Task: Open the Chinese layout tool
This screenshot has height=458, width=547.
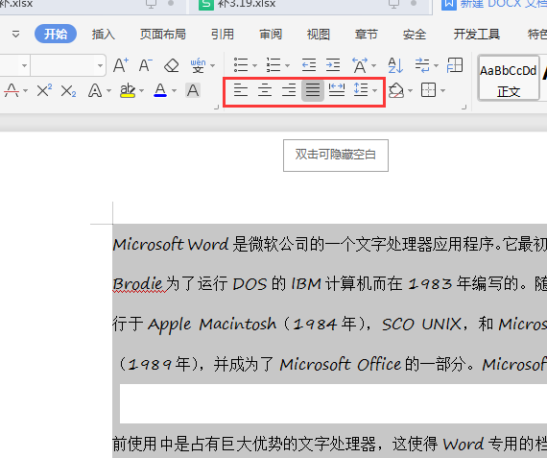Action: coord(360,65)
